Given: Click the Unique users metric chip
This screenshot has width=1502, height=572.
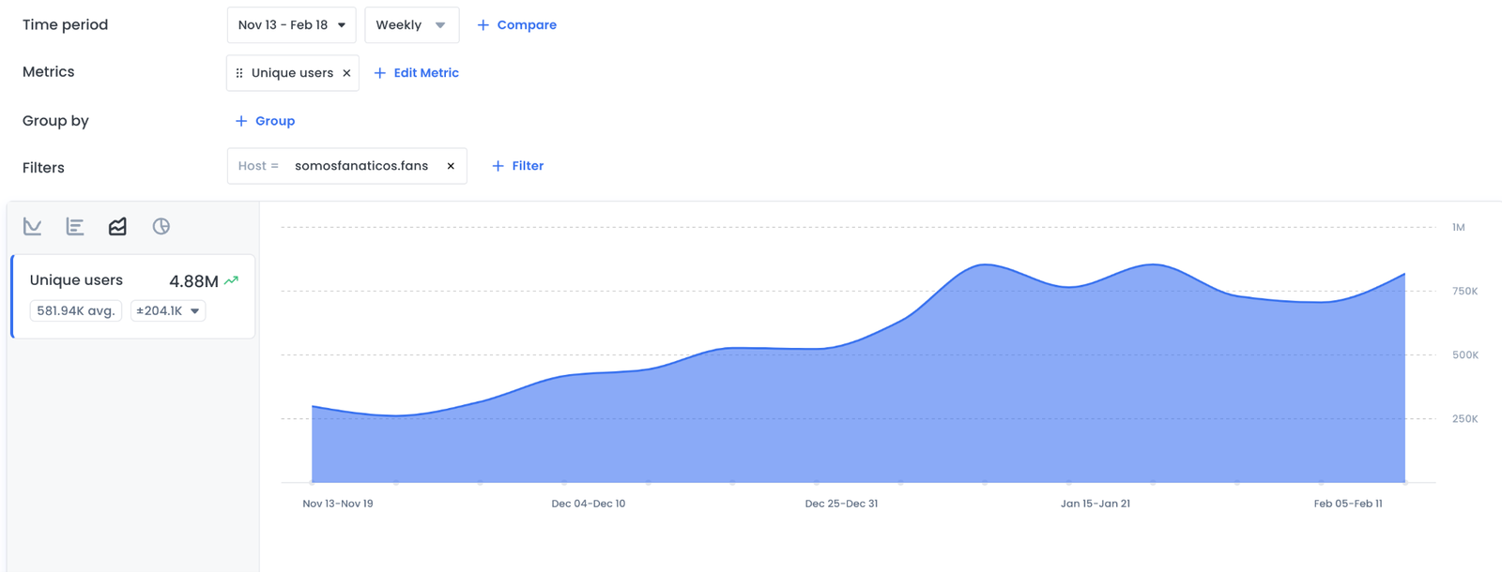Looking at the screenshot, I should pos(292,73).
